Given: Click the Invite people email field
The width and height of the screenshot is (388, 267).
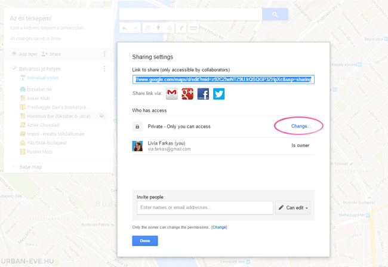Looking at the screenshot, I should click(205, 207).
